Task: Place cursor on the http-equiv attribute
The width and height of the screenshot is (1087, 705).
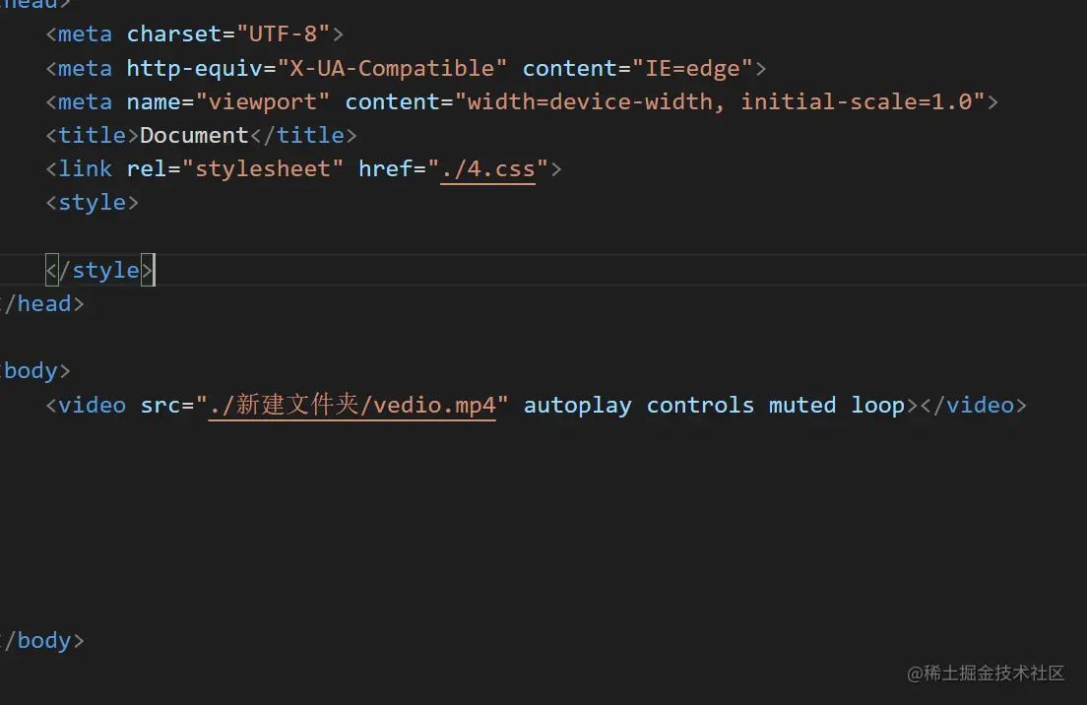Action: [194, 68]
